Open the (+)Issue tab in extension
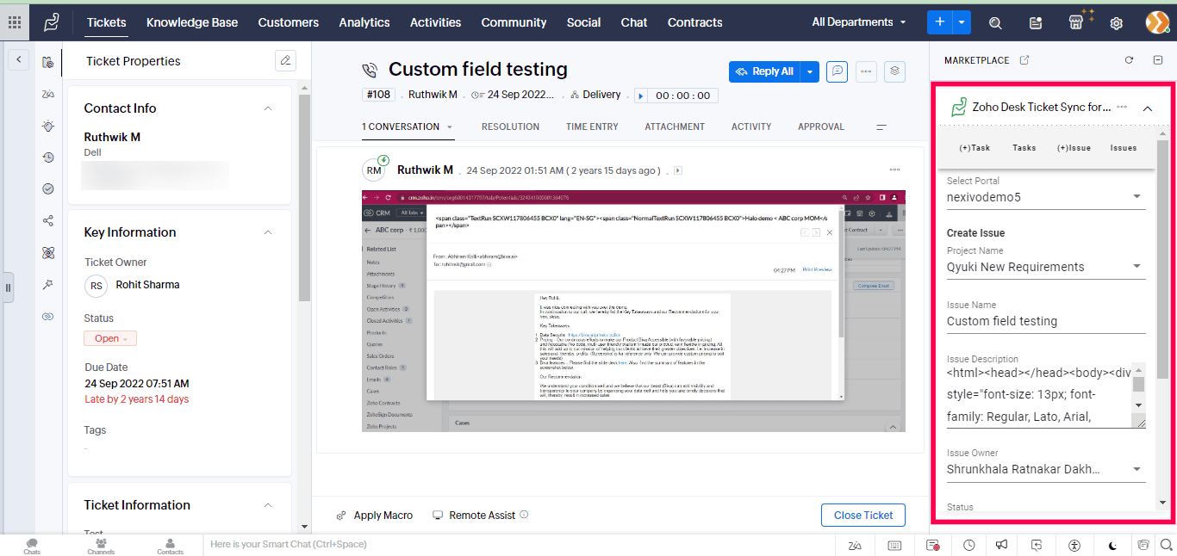This screenshot has height=556, width=1177. (x=1074, y=148)
